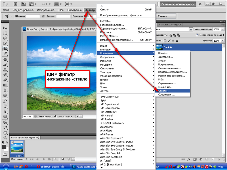Select the Rounded Rectangle shape tool
The width and height of the screenshot is (227, 170).
(x=5, y=116)
